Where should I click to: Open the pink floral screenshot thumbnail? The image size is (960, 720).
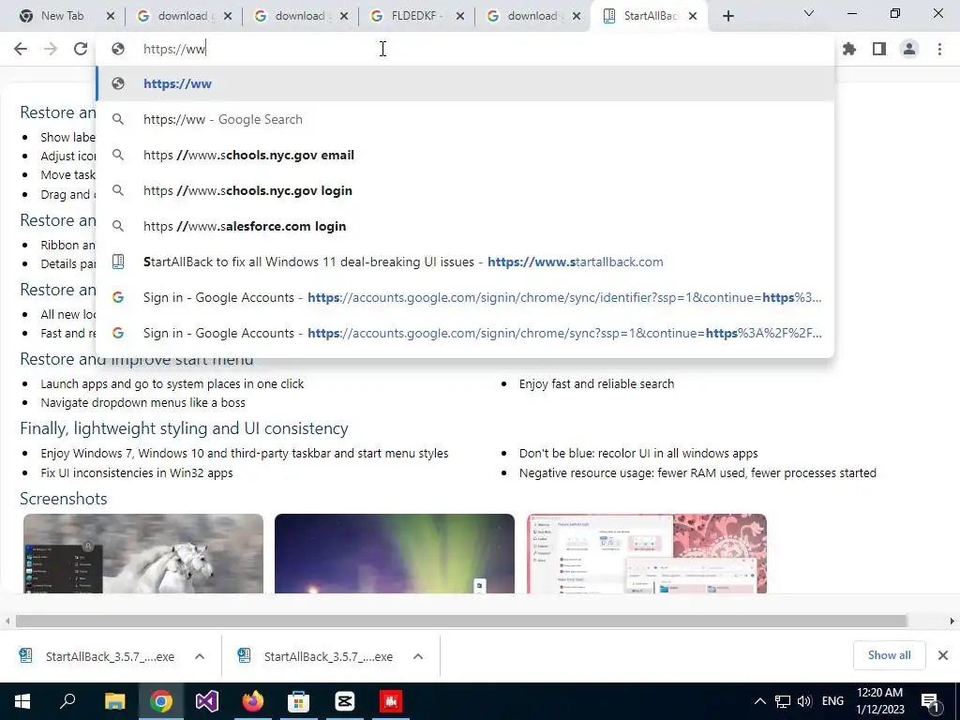647,553
